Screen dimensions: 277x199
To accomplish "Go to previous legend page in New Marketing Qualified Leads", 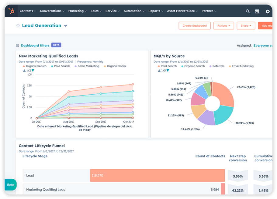I will (x=24, y=71).
